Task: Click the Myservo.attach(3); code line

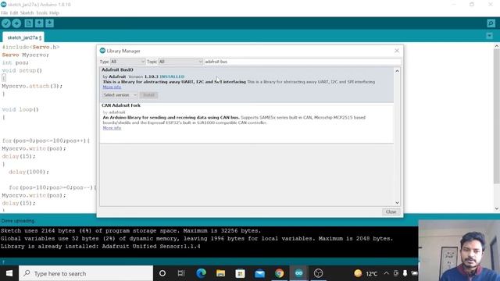Action: click(x=32, y=86)
